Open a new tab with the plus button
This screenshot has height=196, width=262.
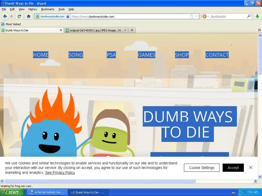point(132,30)
